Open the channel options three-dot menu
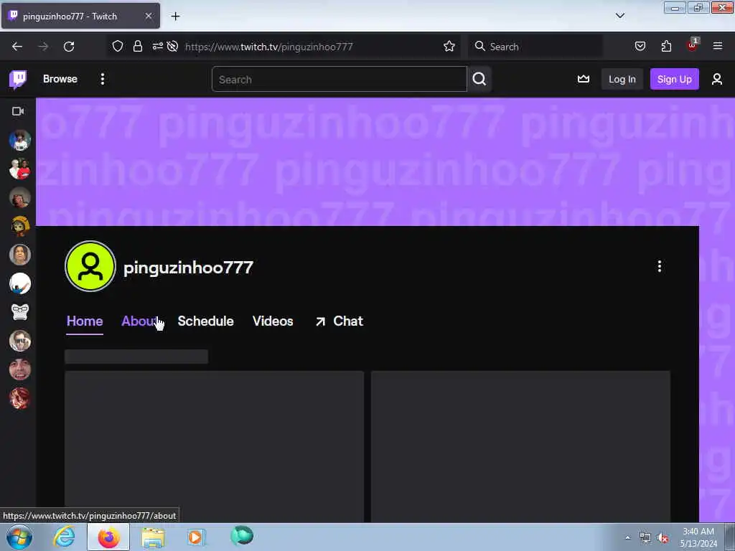 (x=659, y=267)
